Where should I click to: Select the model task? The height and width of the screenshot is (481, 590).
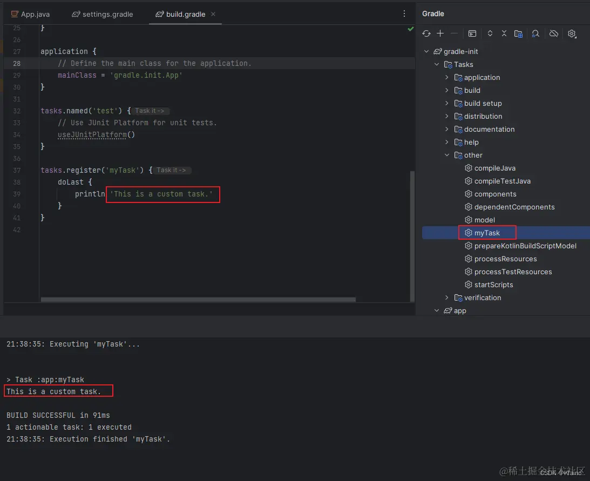coord(485,220)
